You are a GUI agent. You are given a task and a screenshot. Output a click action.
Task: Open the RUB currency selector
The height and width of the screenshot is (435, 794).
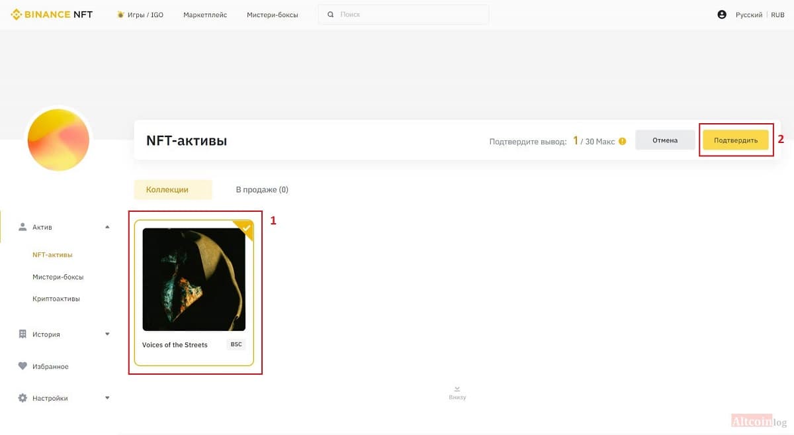[777, 15]
